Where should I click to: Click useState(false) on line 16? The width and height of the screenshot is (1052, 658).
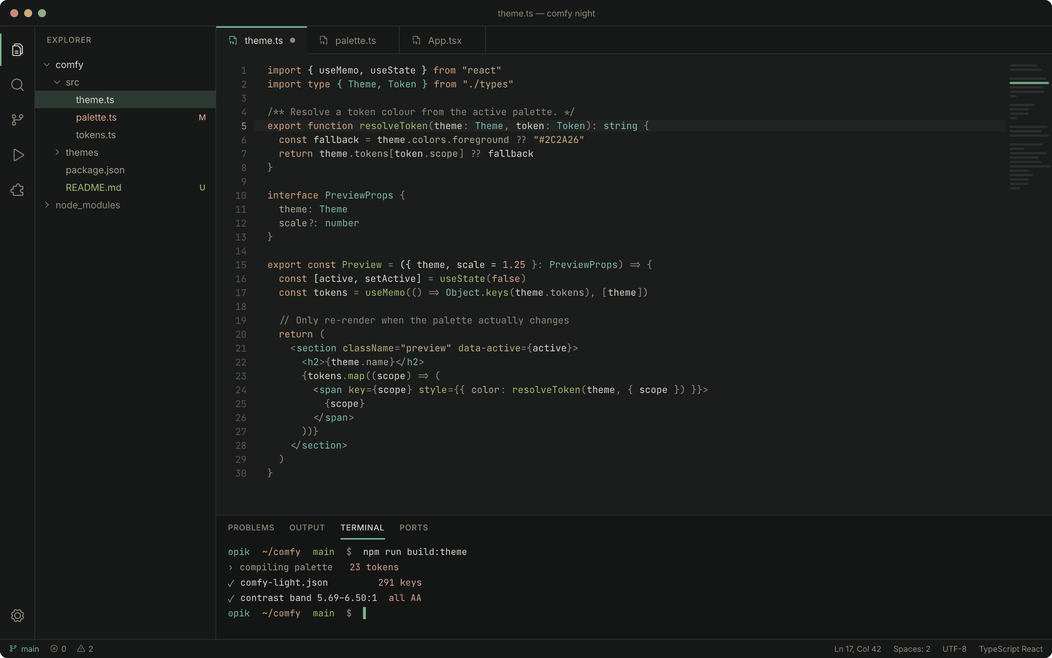483,279
